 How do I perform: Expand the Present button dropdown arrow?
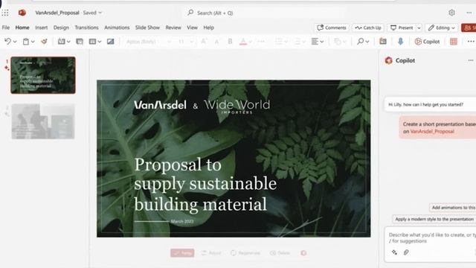(419, 28)
